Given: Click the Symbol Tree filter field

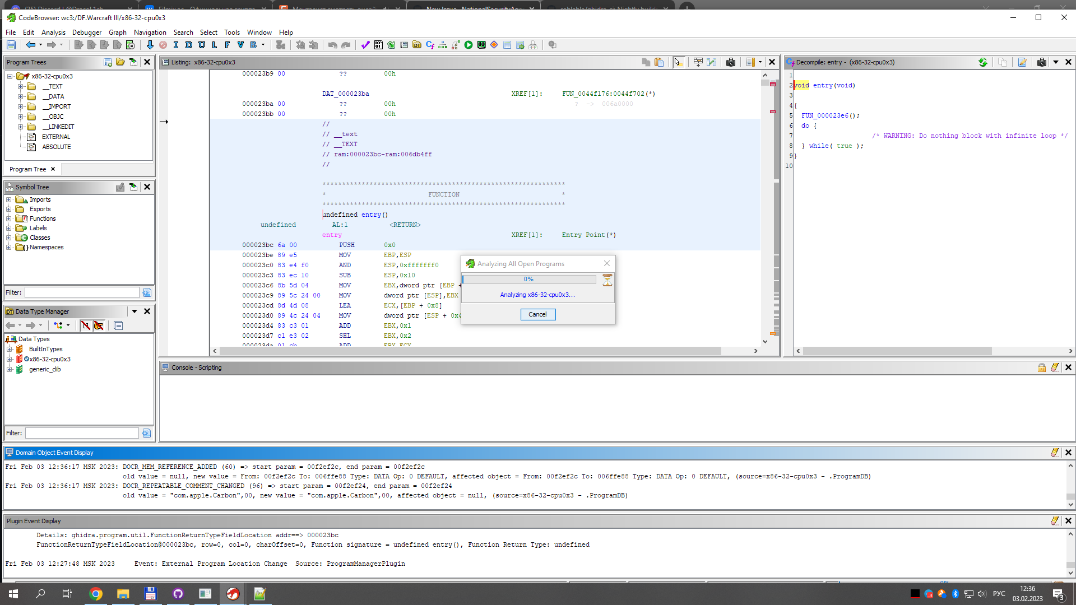Looking at the screenshot, I should pos(81,292).
